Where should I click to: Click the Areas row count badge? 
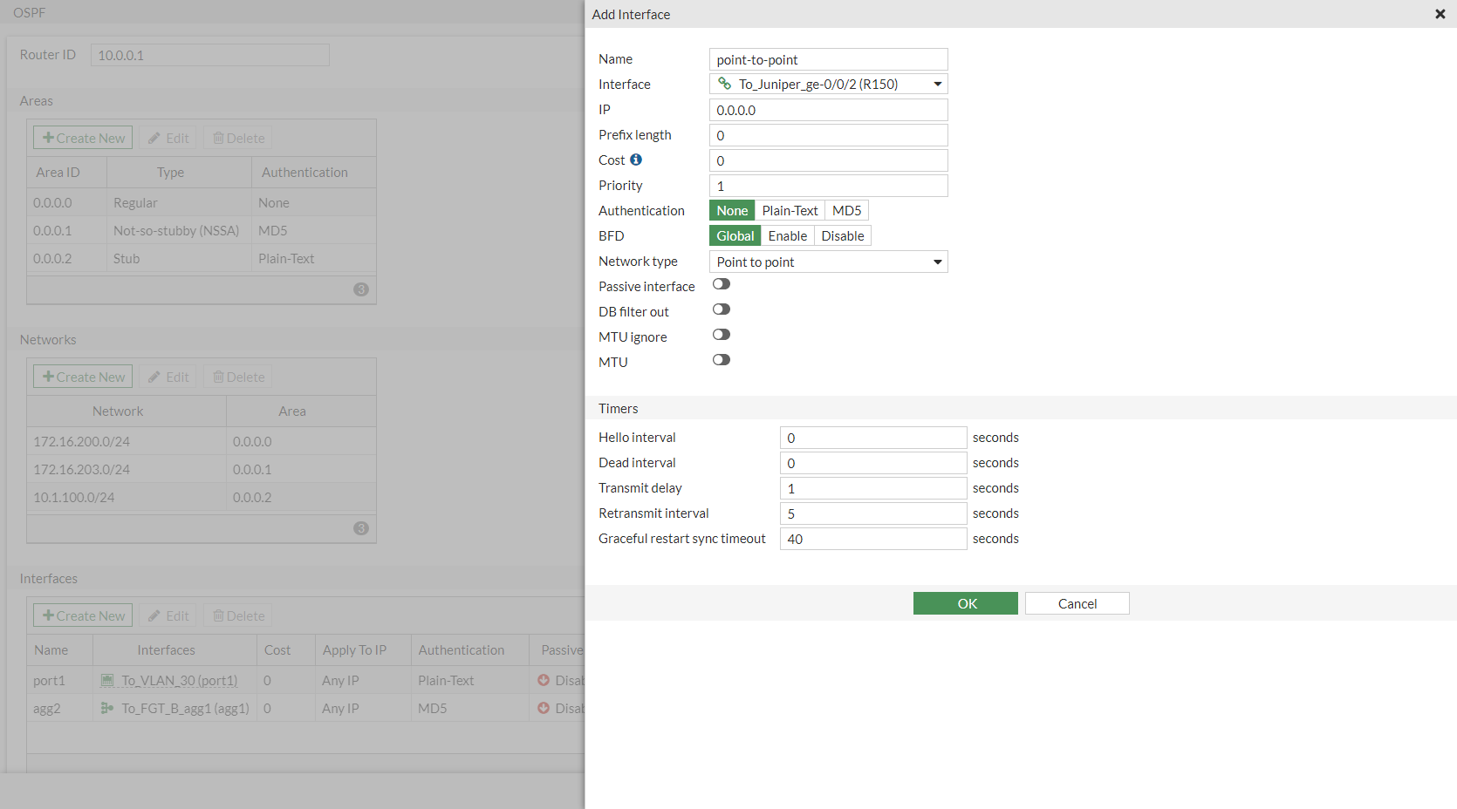(x=361, y=289)
